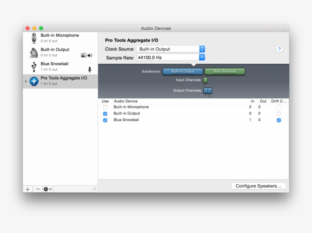The height and width of the screenshot is (233, 312).
Task: Click the Pro Tools Aggregate I/O heading
Action: coord(132,40)
